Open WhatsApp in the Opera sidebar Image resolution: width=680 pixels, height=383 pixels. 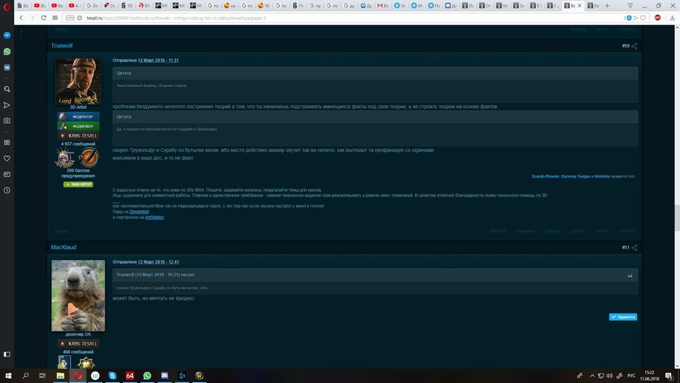(7, 52)
